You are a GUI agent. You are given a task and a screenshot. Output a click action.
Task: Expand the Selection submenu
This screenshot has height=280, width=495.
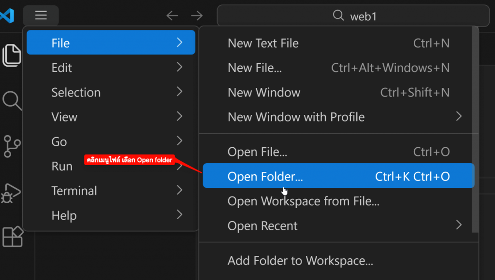111,92
